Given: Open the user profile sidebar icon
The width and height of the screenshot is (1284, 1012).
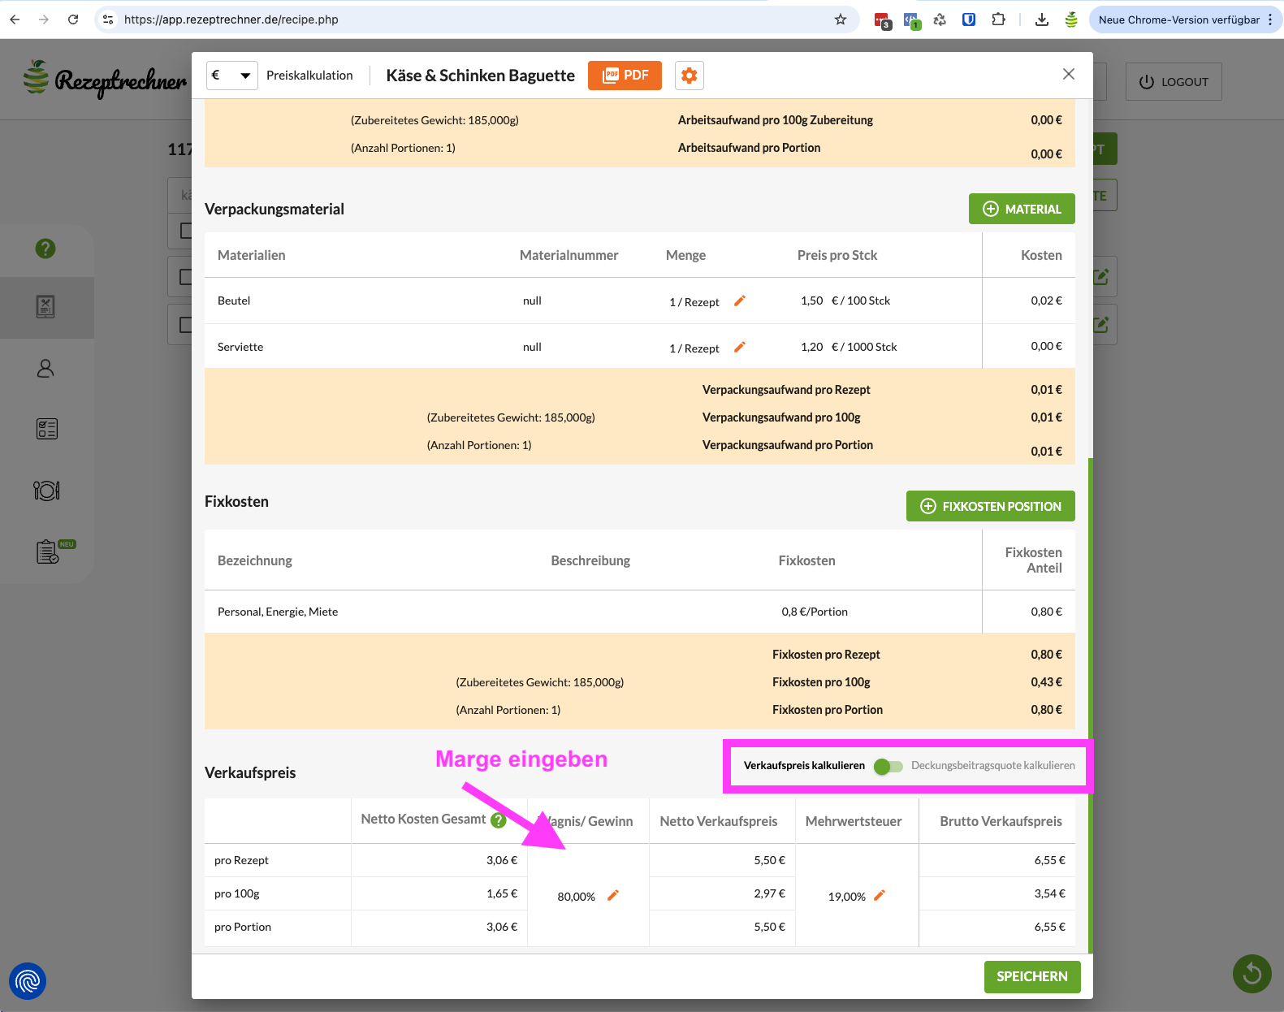Looking at the screenshot, I should click(x=45, y=369).
